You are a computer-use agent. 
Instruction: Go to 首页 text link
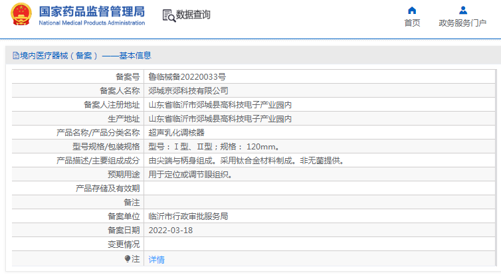coord(412,23)
